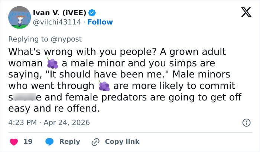Click the first grape emoji after "woman"

pyautogui.click(x=52, y=63)
